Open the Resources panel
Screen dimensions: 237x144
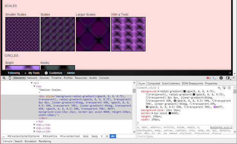(81, 78)
